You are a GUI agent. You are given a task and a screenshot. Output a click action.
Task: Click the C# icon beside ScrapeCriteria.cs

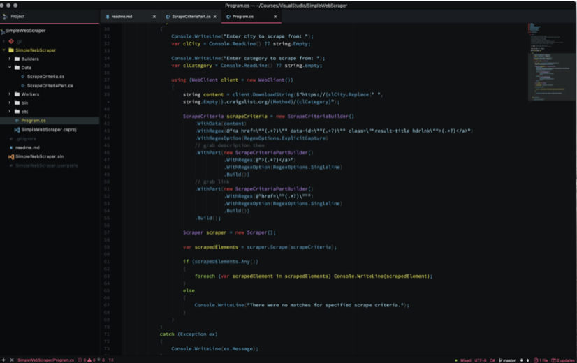(x=23, y=77)
